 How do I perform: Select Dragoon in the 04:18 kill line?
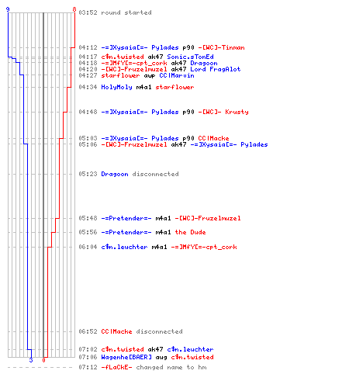[204, 63]
